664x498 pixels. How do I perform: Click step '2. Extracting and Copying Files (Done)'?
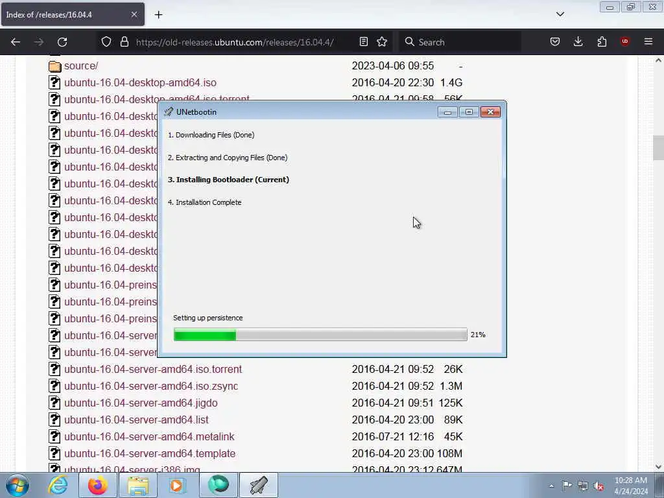(228, 158)
